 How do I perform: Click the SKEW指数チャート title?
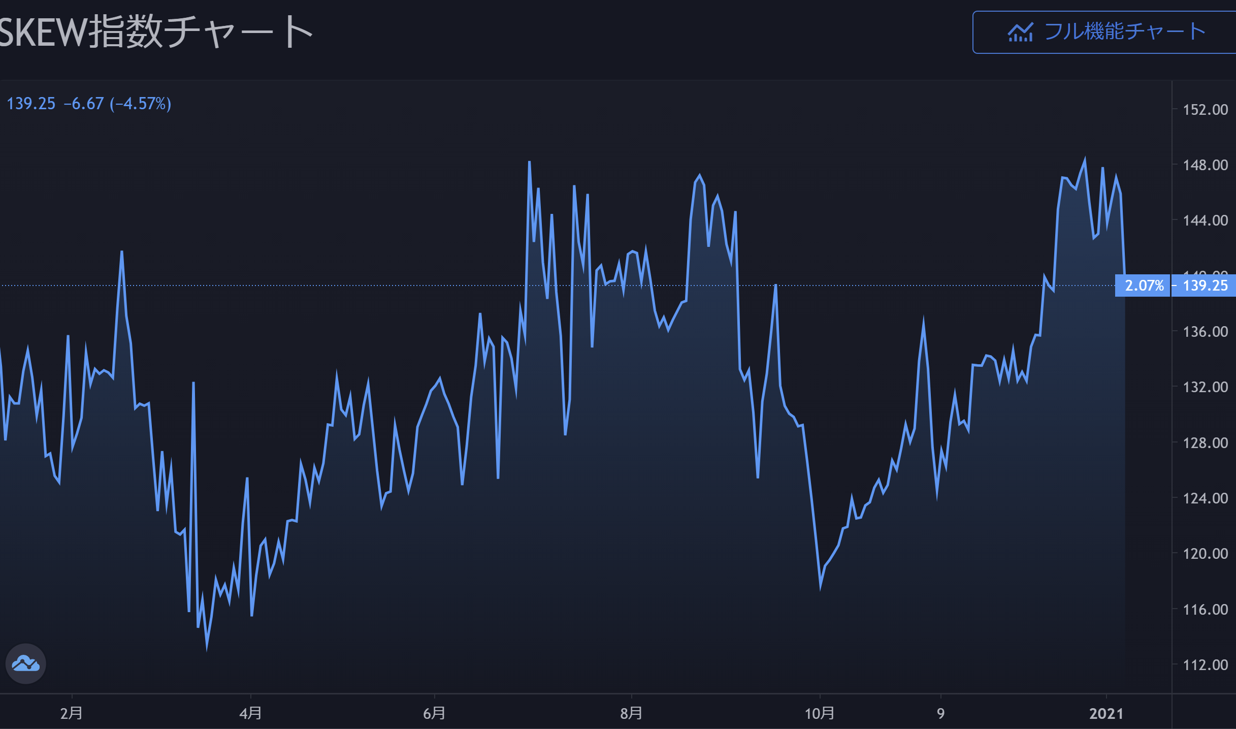click(155, 31)
